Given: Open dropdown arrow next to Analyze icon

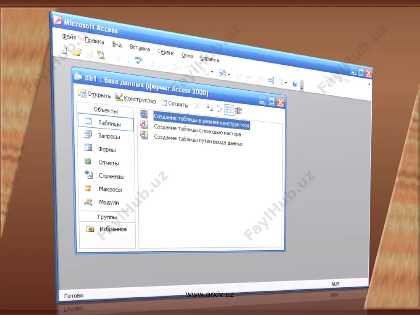Looking at the screenshot, I should (229, 74).
